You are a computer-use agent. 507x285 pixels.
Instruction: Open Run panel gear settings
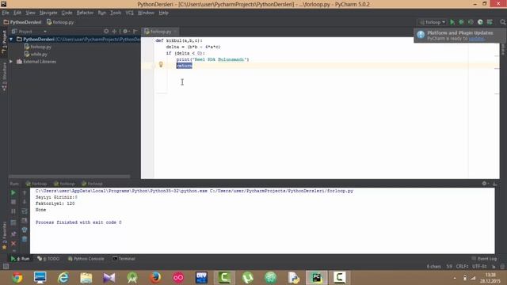pyautogui.click(x=485, y=183)
